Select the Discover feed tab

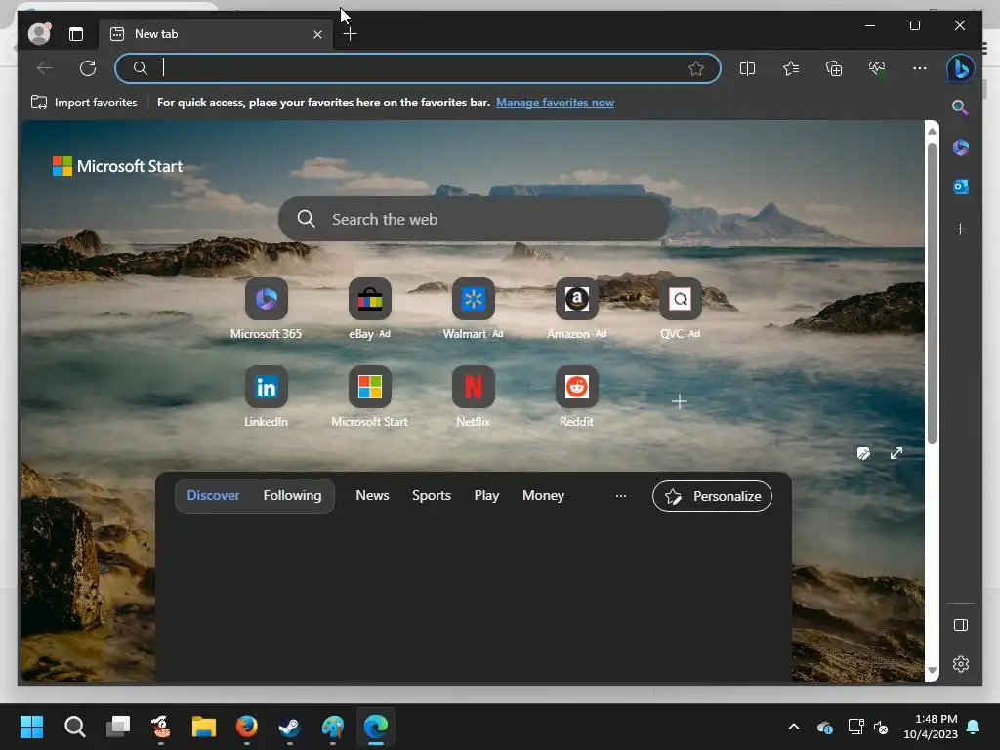(213, 495)
